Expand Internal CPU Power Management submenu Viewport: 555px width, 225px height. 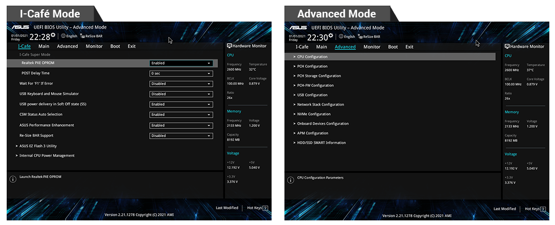tap(46, 156)
